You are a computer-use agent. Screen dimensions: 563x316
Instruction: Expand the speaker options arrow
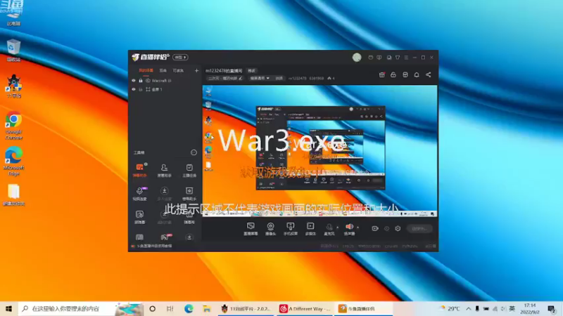coord(358,227)
